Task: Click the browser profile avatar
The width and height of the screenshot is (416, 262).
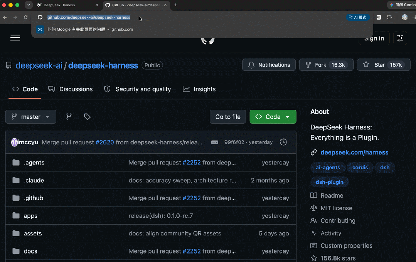Action: (x=404, y=17)
